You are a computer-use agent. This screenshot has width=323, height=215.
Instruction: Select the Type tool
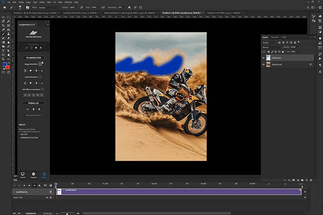coord(4,51)
